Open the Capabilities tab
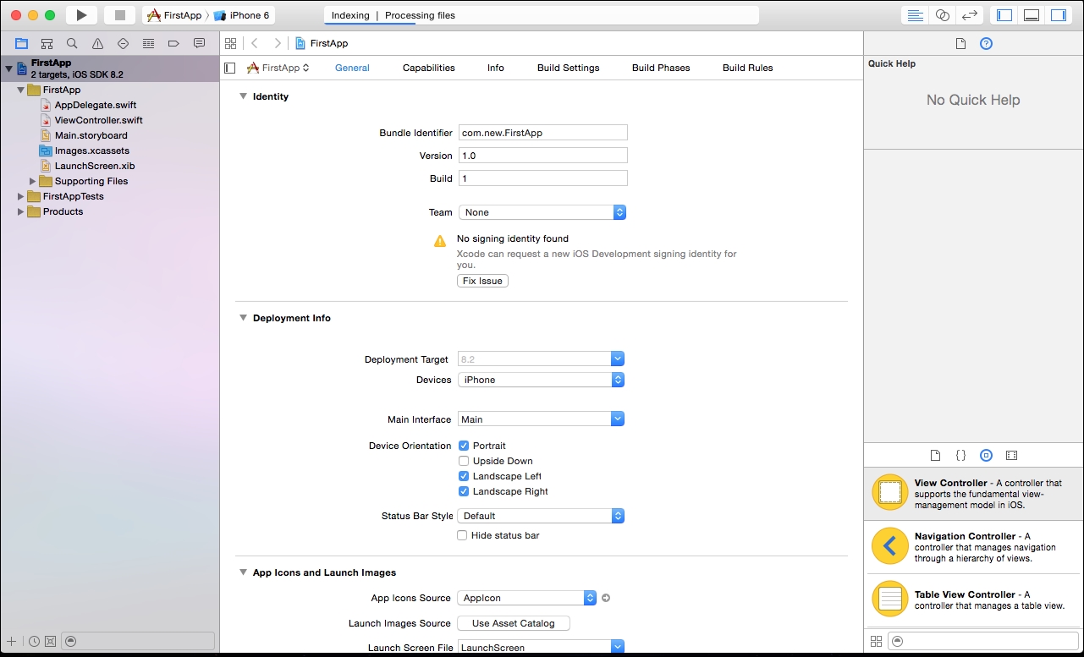This screenshot has height=657, width=1084. click(428, 68)
